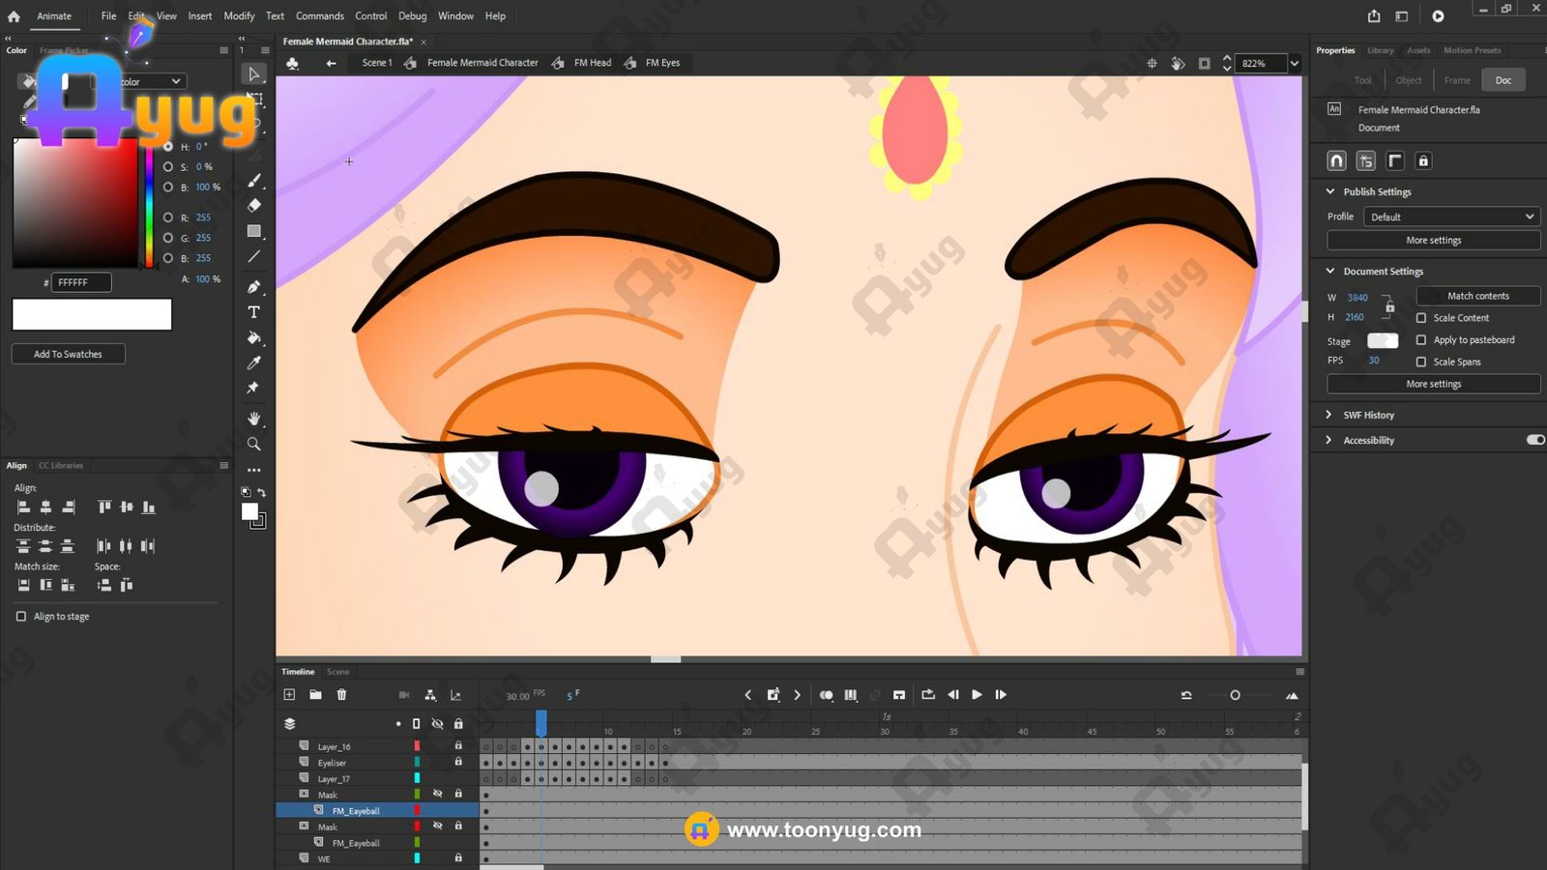Image resolution: width=1547 pixels, height=870 pixels.
Task: Open the stage zoom percentage dropdown
Action: coord(1295,63)
